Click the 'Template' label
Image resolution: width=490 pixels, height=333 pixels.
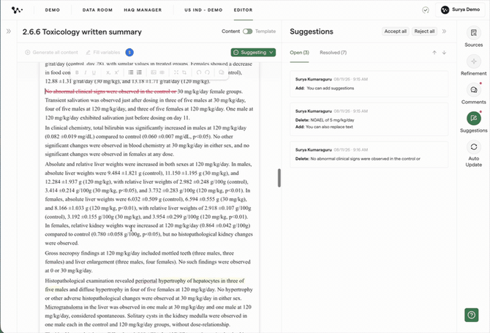coord(265,31)
